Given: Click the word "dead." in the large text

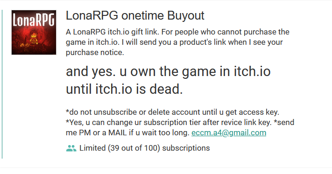Looking at the screenshot, I should 166,89.
